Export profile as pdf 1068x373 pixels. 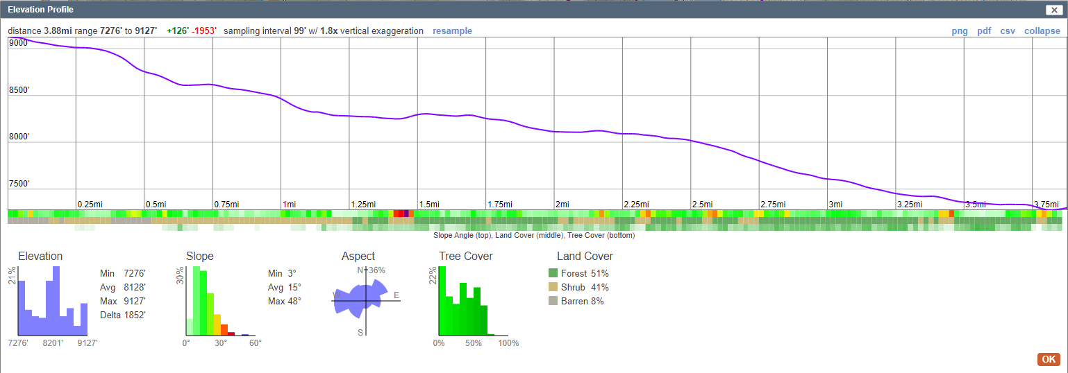pos(984,31)
